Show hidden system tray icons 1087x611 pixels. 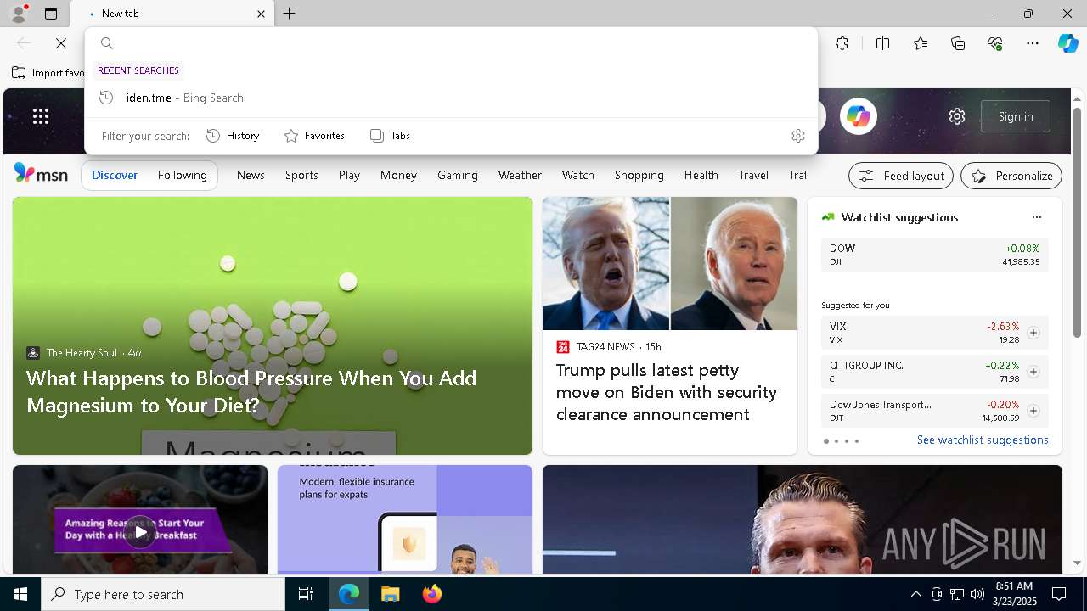[915, 594]
